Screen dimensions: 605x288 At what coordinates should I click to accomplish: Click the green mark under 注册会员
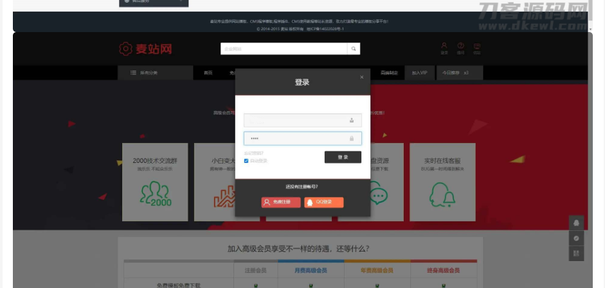coord(255,285)
